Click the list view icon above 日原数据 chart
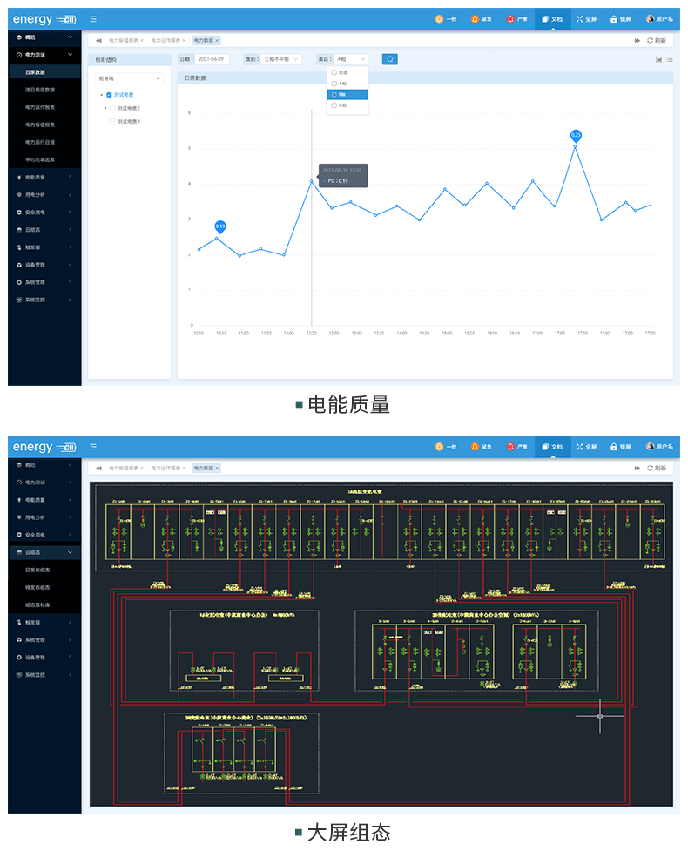This screenshot has height=851, width=688. pyautogui.click(x=669, y=59)
